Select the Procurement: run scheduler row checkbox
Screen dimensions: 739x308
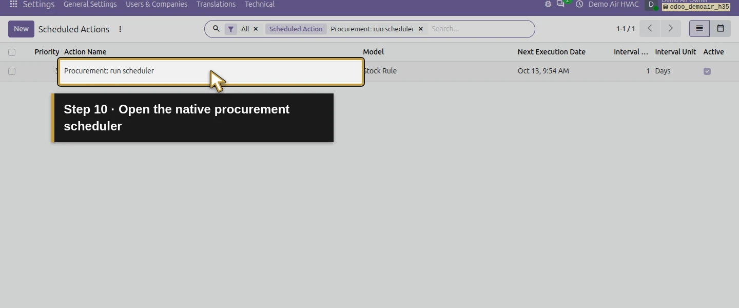(x=12, y=71)
